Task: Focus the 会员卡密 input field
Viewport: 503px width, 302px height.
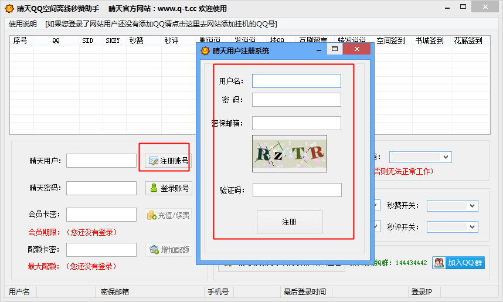Action: point(101,215)
